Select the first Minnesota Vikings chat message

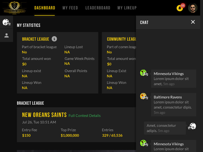tap(173, 79)
